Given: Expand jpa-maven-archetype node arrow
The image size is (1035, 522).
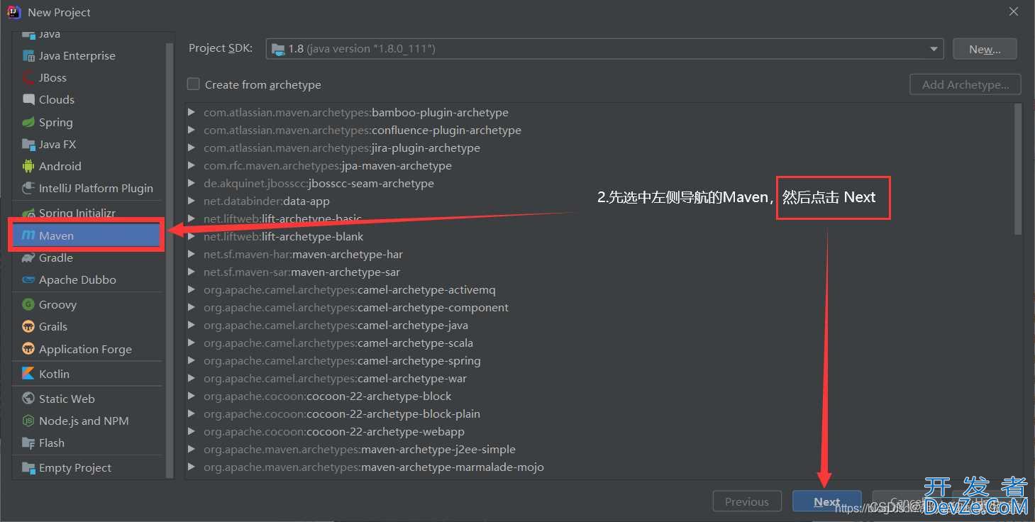Looking at the screenshot, I should (191, 165).
